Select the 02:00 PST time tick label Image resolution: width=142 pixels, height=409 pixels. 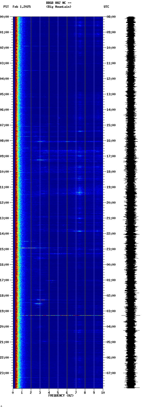4,48
